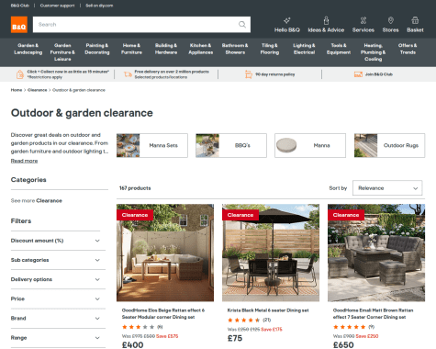Screen dimensions: 436x349
Task: Select the BBQ's category tile
Action: [231, 145]
